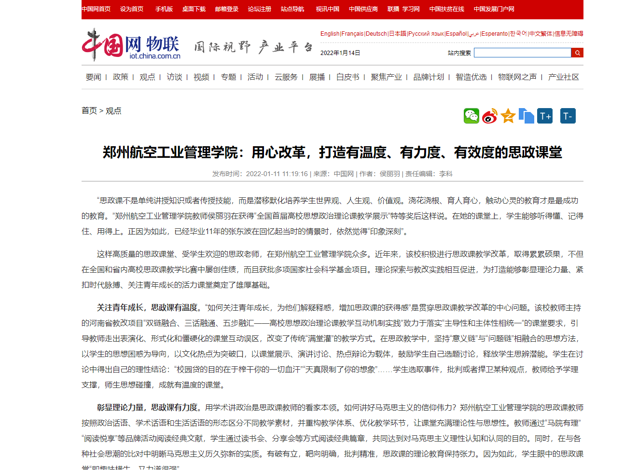624x470 pixels.
Task: Open 桌面下载 link
Action: point(194,9)
